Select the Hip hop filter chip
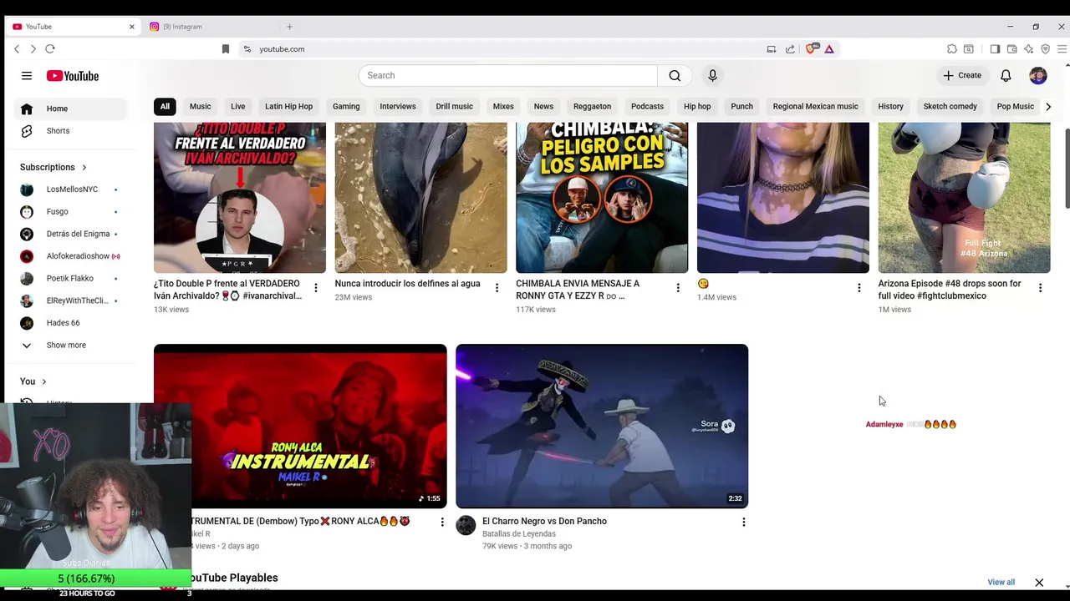 tap(697, 106)
